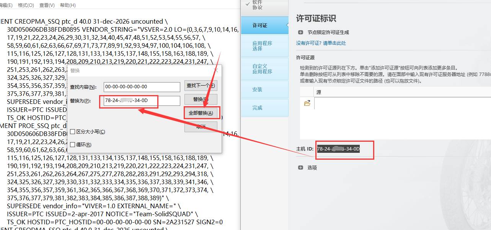491x230 pixels.
Task: Click the 请单击此处 link
Action: pyautogui.click(x=335, y=43)
